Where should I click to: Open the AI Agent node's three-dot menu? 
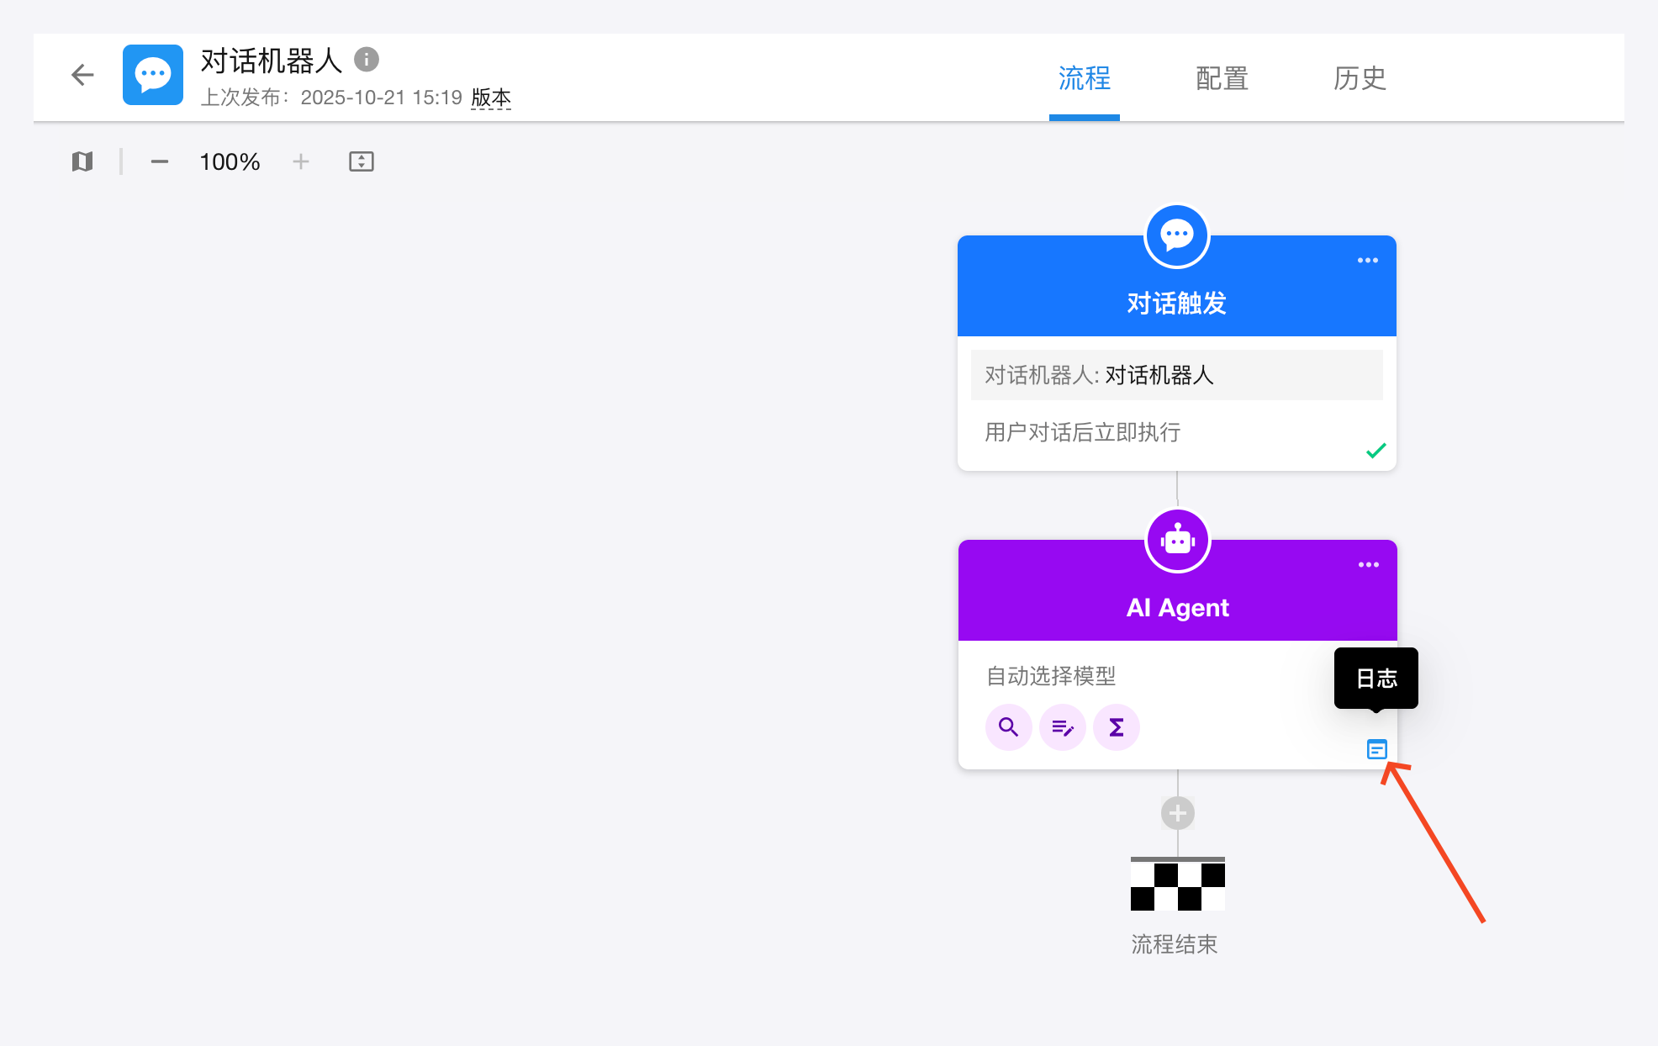[x=1369, y=565]
